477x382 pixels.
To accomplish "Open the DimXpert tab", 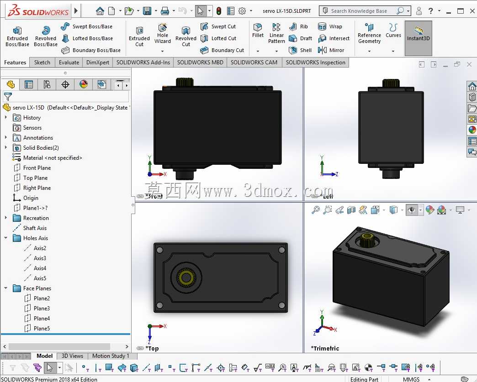I will pyautogui.click(x=98, y=63).
